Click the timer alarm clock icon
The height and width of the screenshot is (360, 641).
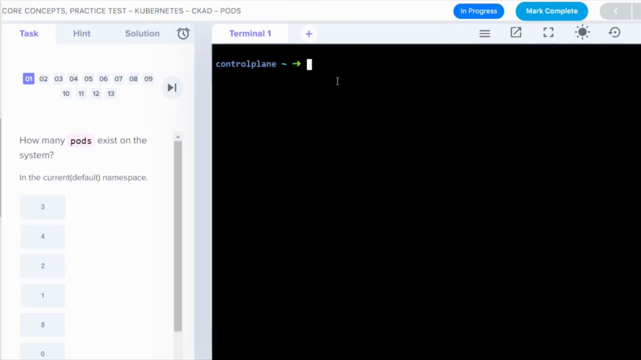click(x=183, y=33)
